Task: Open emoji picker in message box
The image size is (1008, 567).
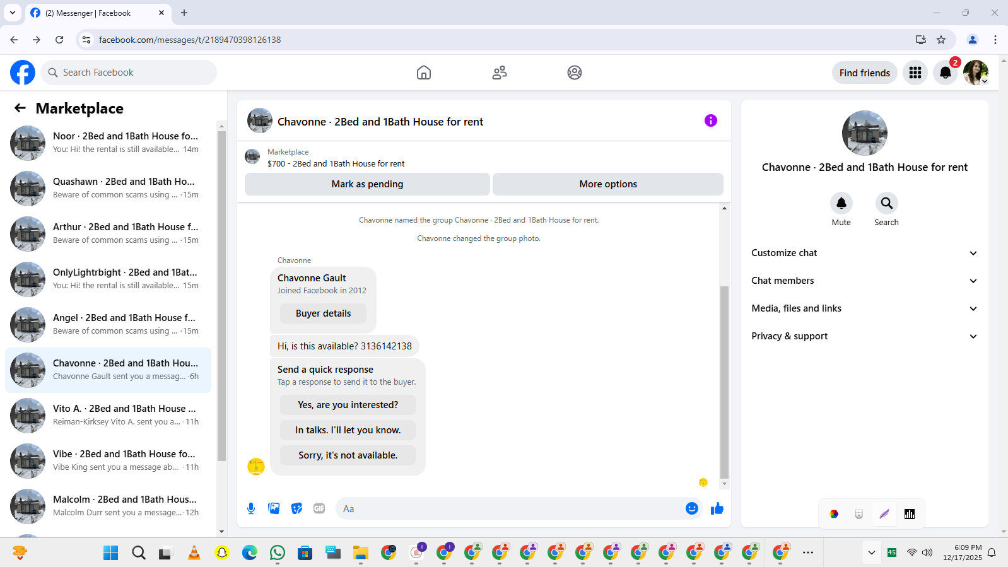Action: [692, 508]
